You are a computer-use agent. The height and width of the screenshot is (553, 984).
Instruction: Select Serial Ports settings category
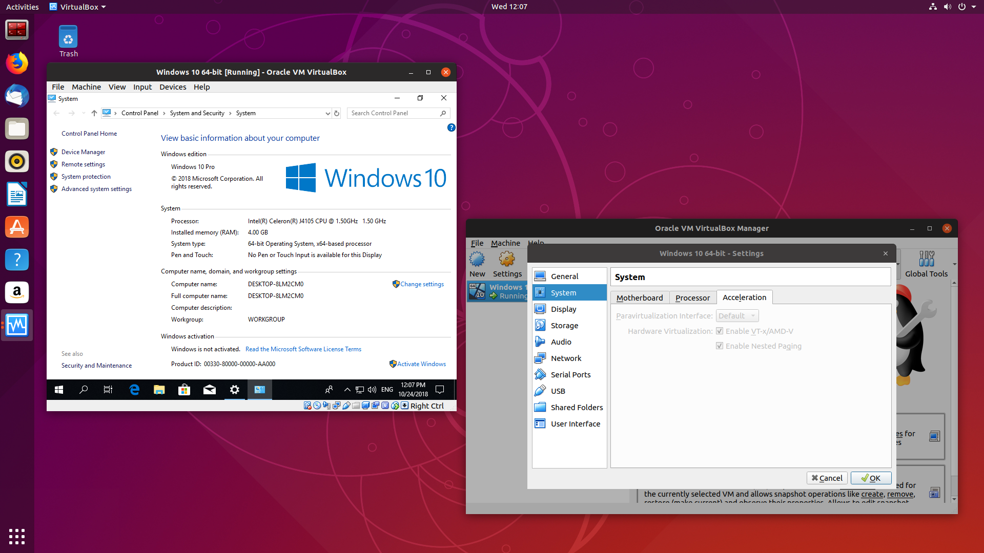pos(569,374)
